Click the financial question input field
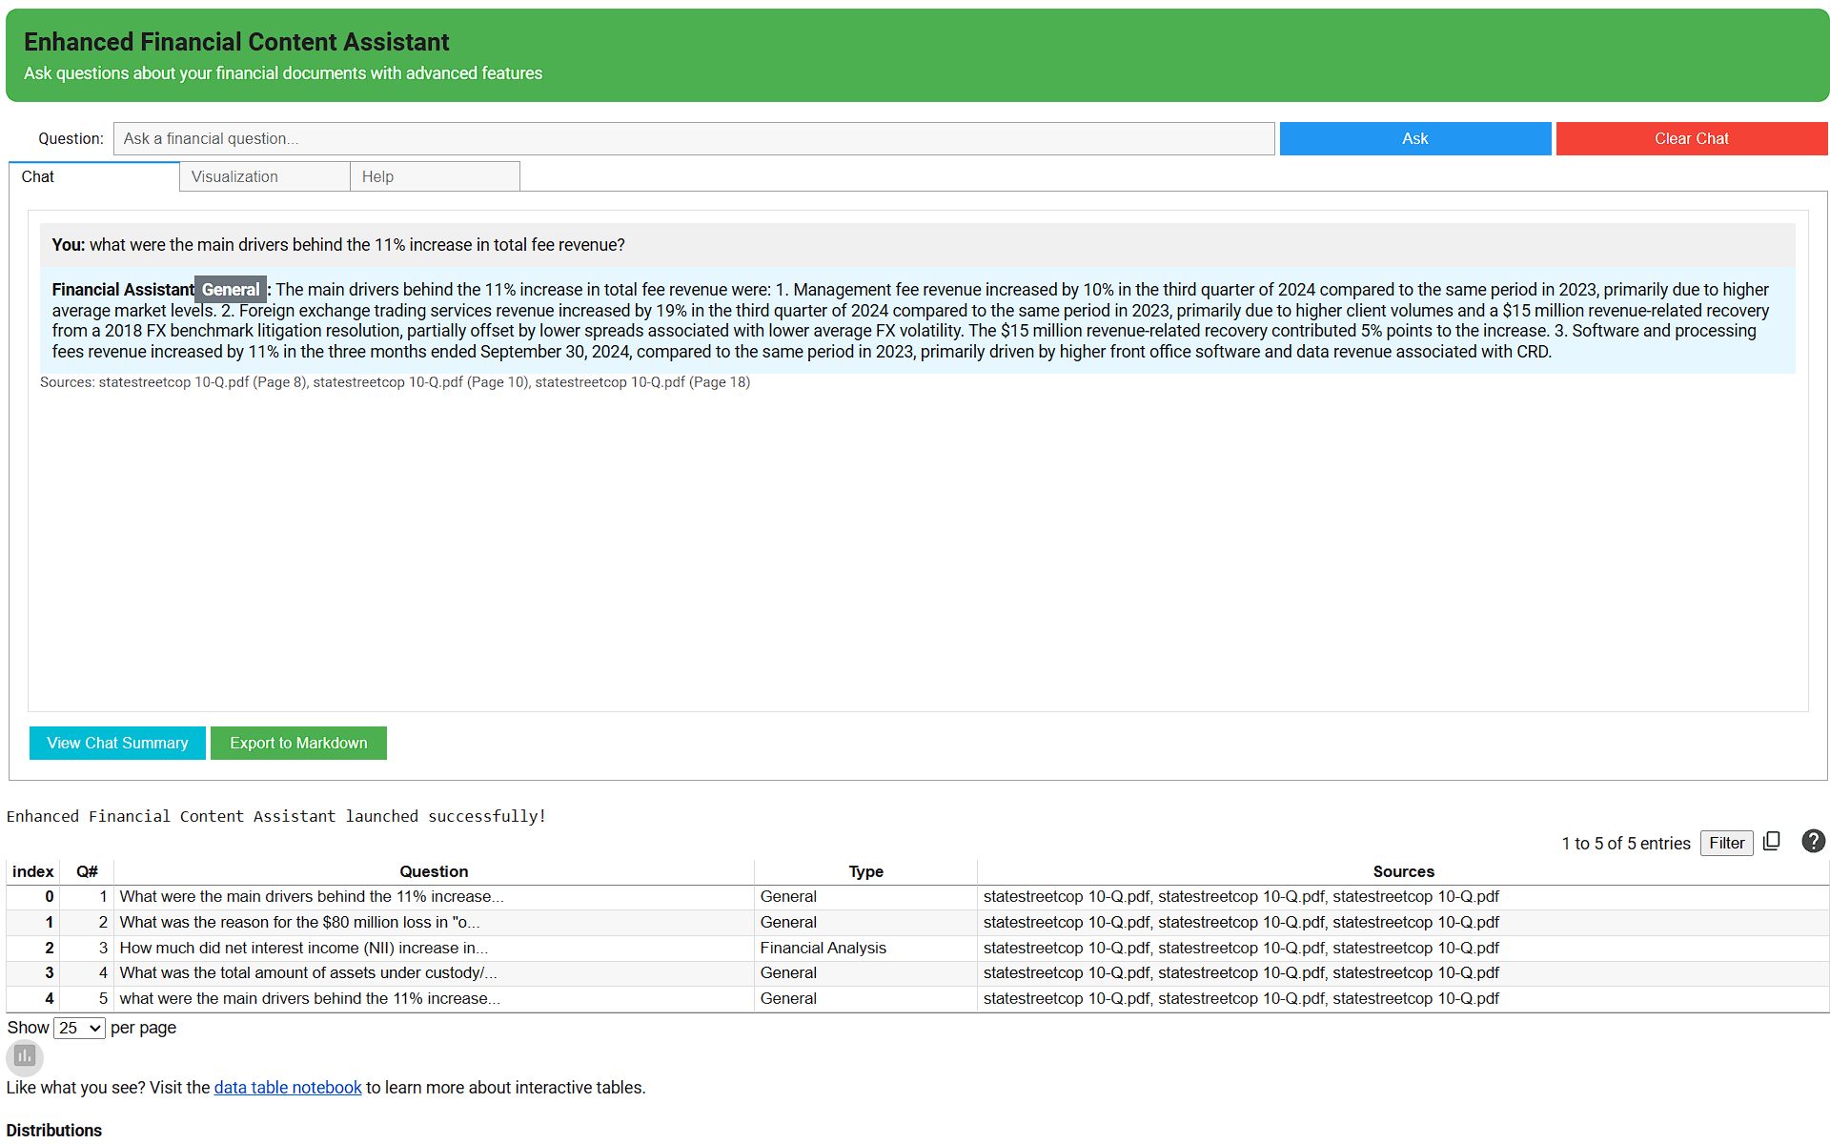 tap(693, 138)
